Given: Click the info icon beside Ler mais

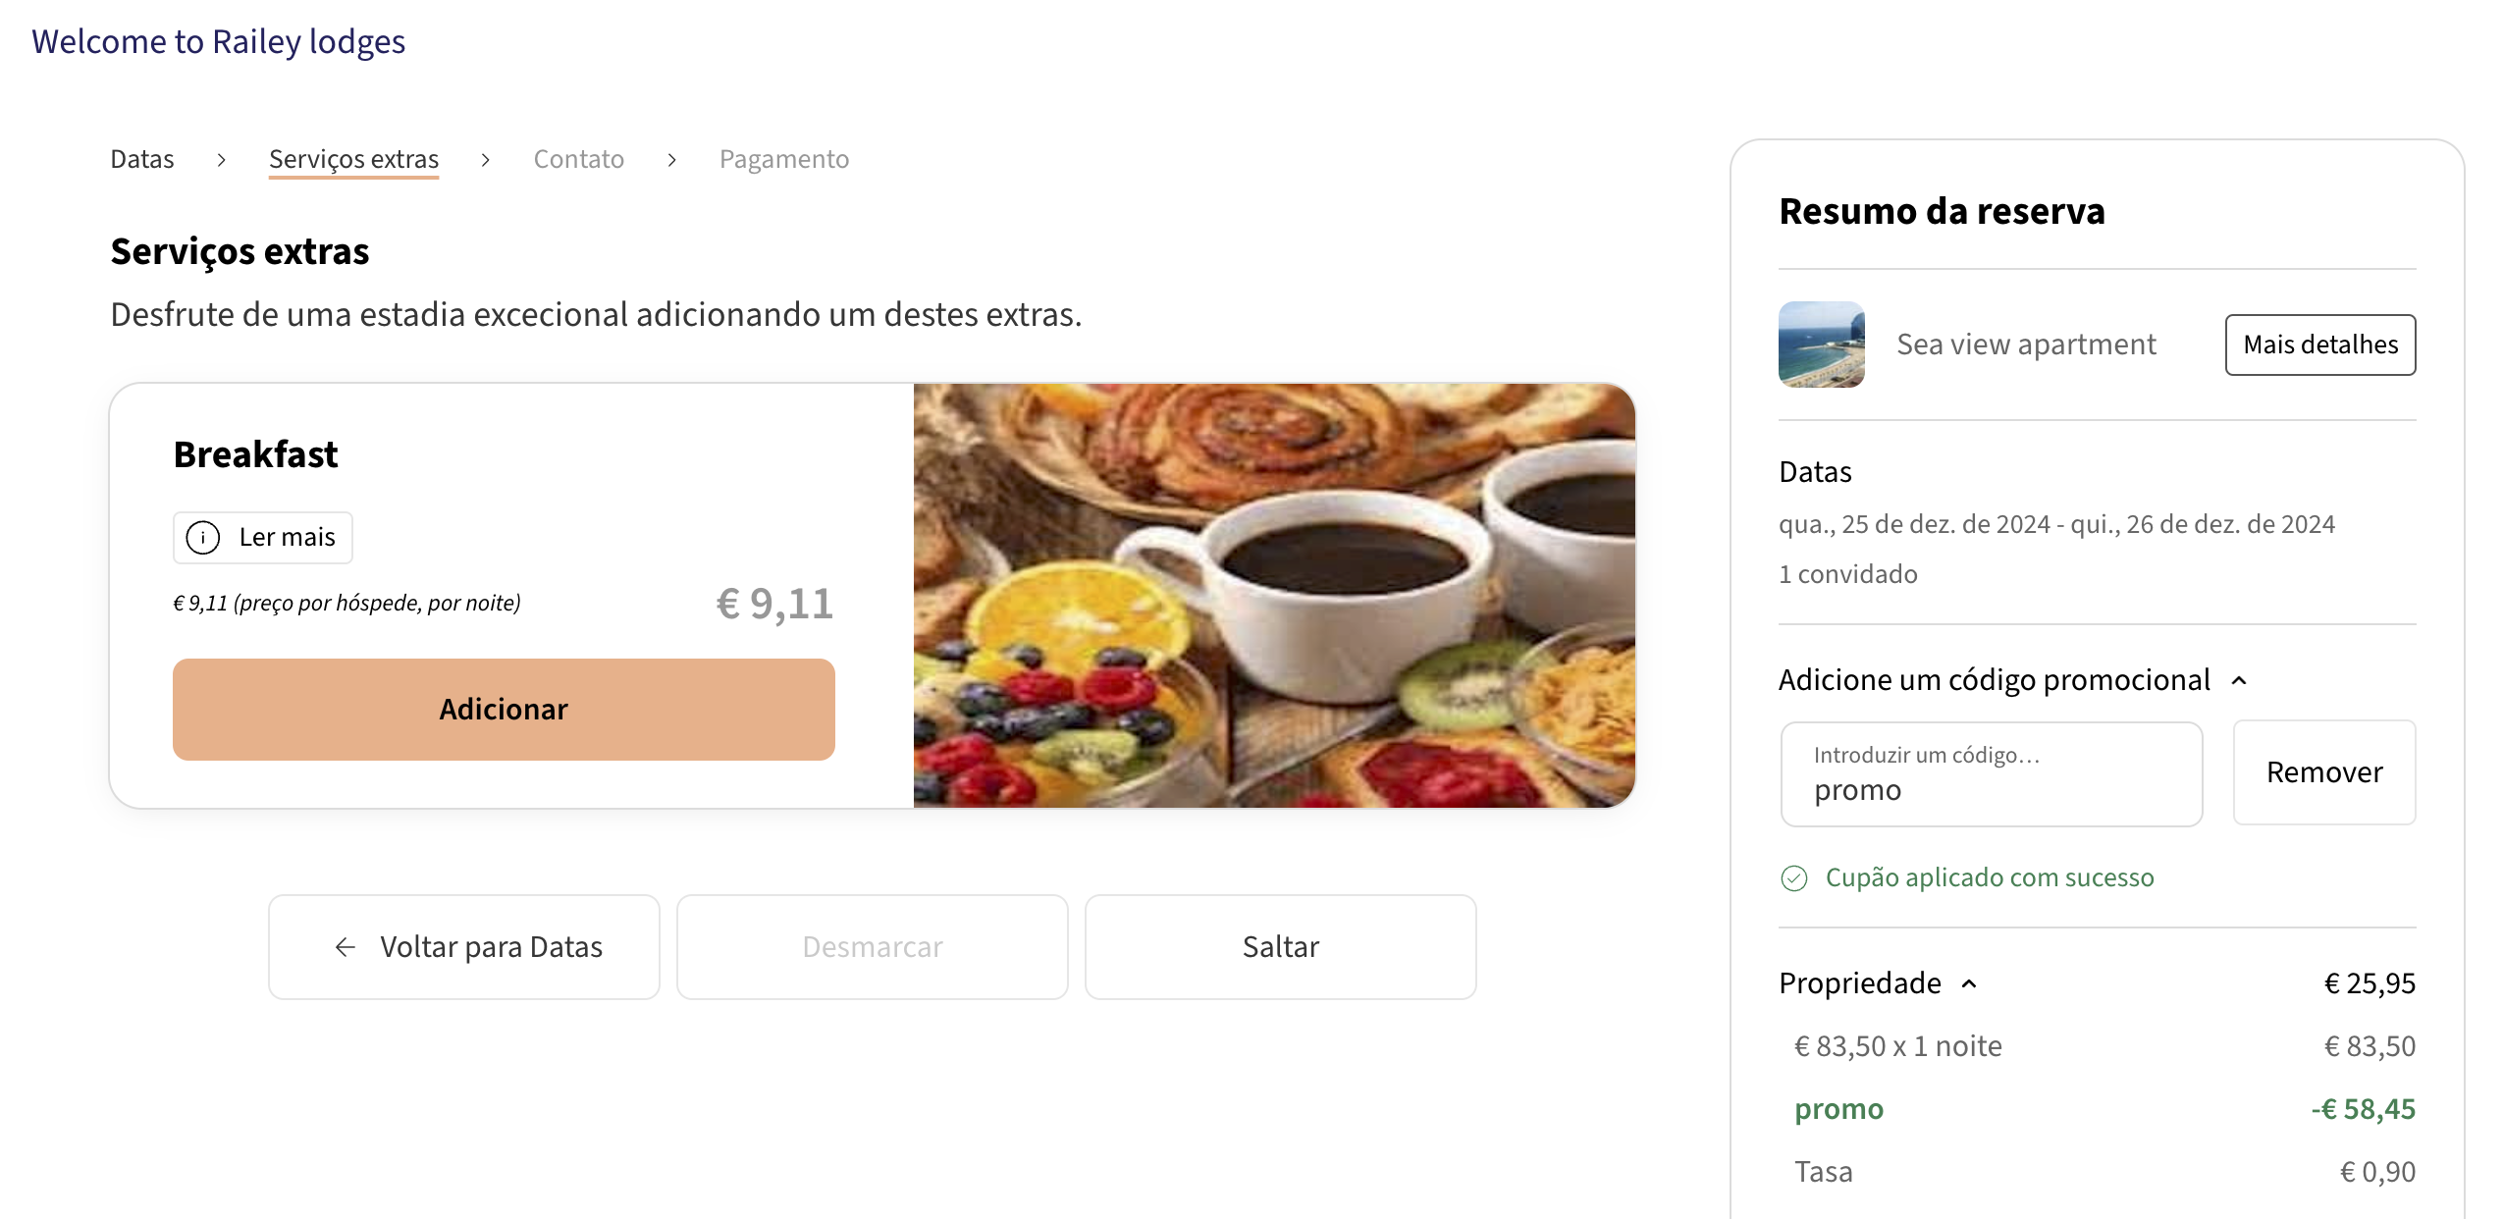Looking at the screenshot, I should pyautogui.click(x=203, y=538).
